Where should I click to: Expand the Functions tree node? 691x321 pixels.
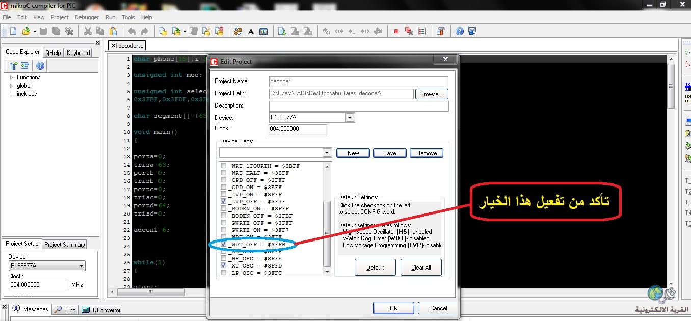point(12,77)
